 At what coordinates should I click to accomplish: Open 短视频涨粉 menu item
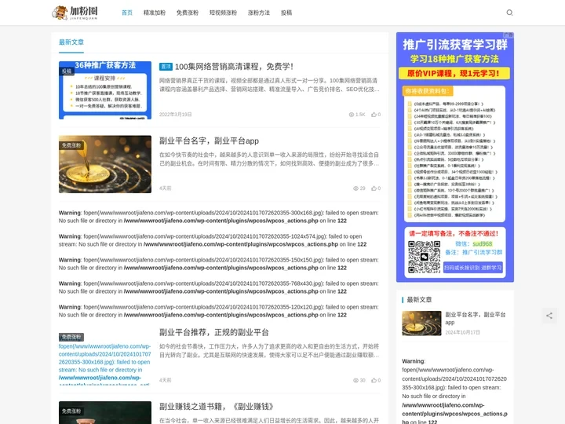pos(223,13)
